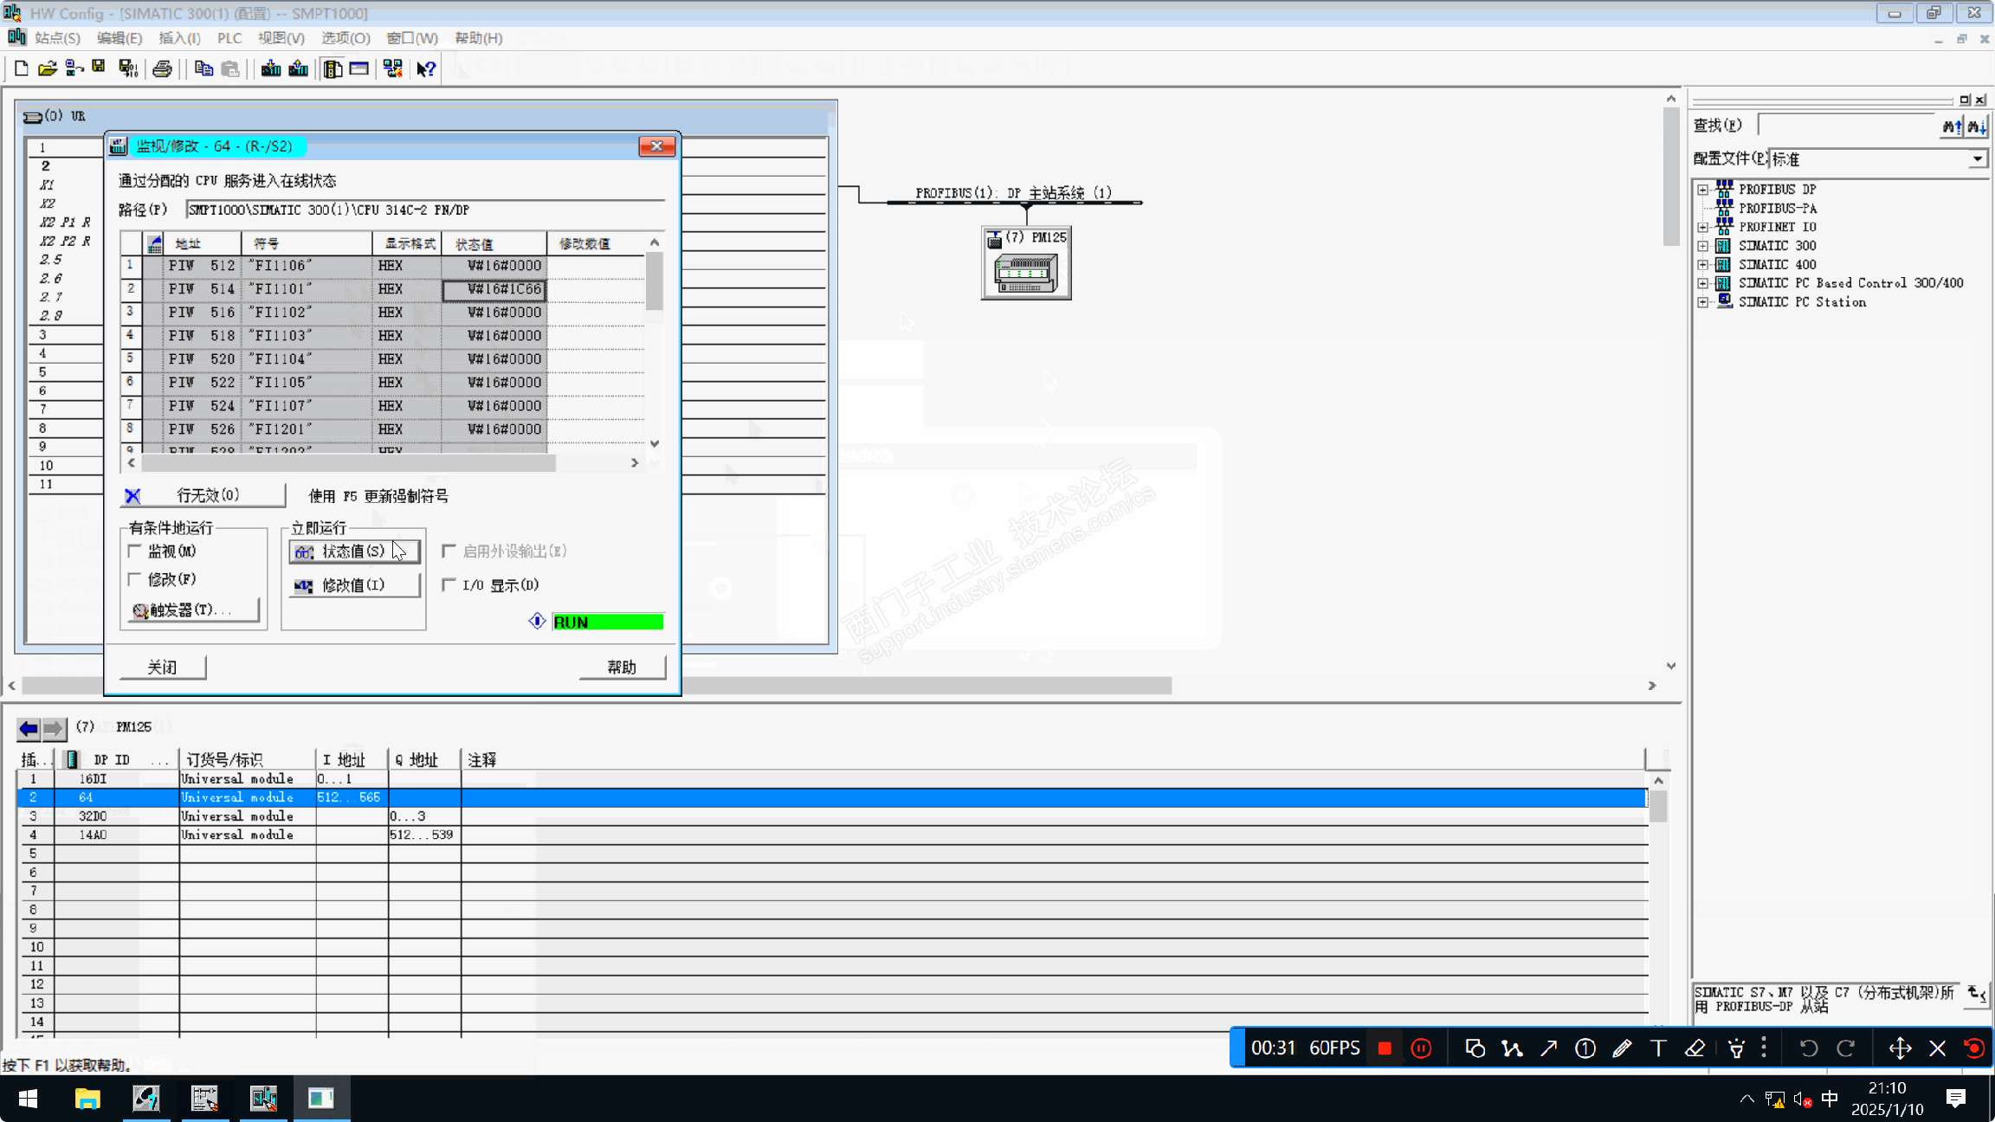Click the 状态值(S) button
The width and height of the screenshot is (1995, 1122).
(354, 551)
